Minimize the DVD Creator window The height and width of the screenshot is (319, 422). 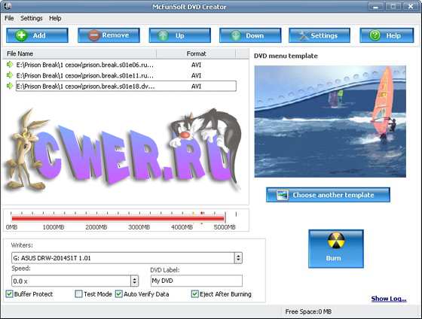(376, 7)
